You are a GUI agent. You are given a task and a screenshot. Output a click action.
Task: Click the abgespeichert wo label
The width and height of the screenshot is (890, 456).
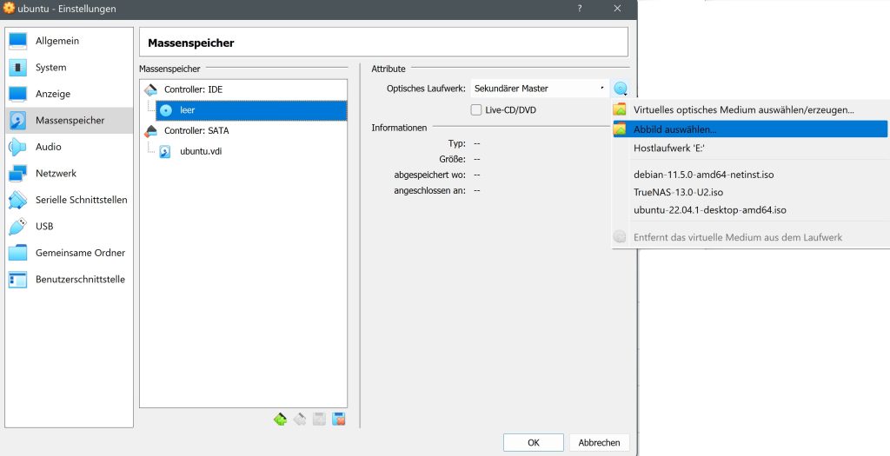[x=430, y=175]
